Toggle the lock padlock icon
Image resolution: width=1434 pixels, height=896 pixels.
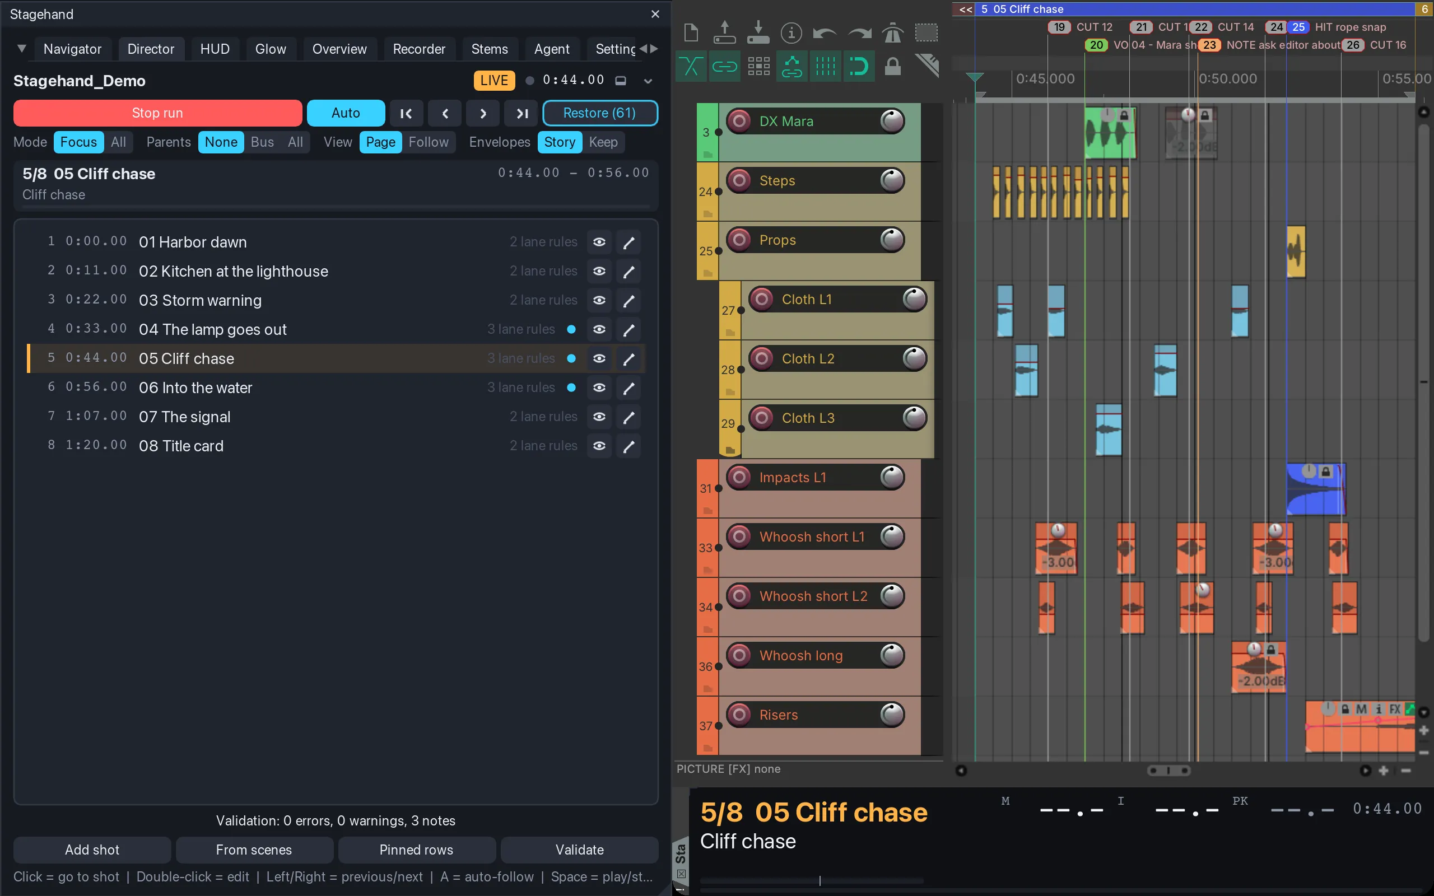point(892,67)
